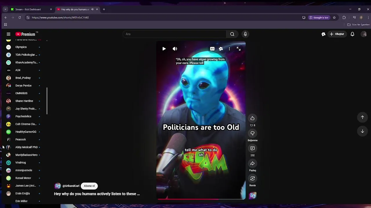This screenshot has width=371, height=208.
Task: Dislike the Short (Beğenme)
Action: [x=252, y=133]
